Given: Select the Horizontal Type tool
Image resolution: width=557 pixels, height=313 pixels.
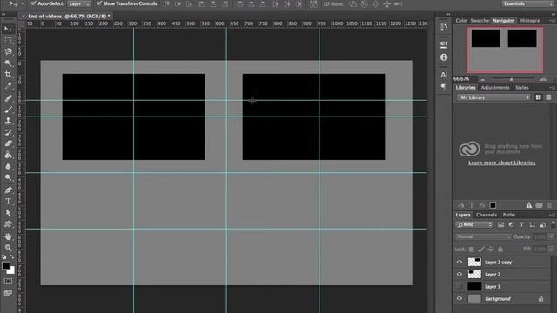Looking at the screenshot, I should [8, 202].
